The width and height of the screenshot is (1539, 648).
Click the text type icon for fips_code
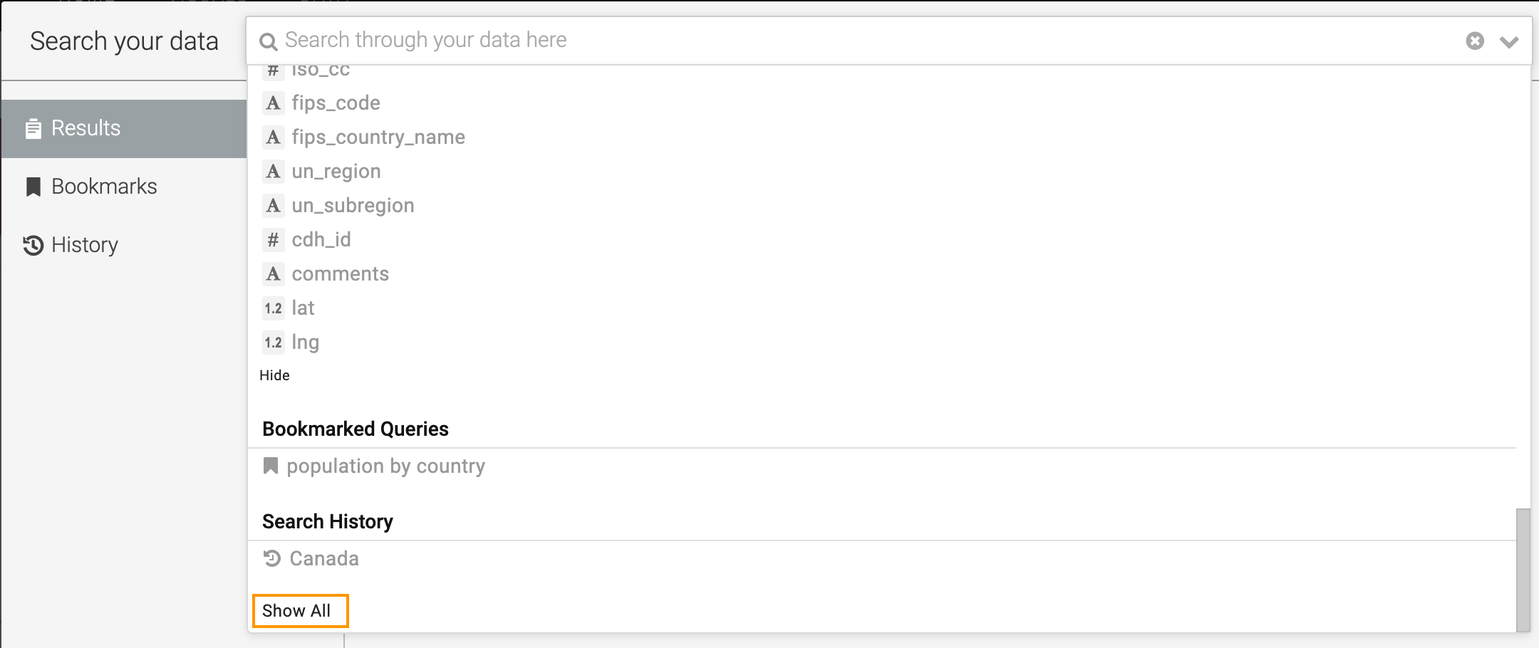click(x=273, y=103)
